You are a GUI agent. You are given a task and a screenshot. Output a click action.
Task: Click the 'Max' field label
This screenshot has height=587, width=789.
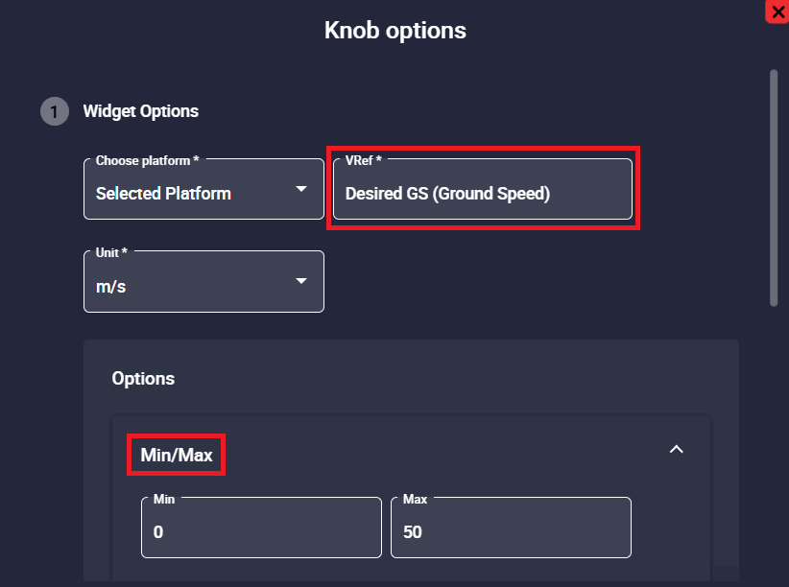(415, 500)
